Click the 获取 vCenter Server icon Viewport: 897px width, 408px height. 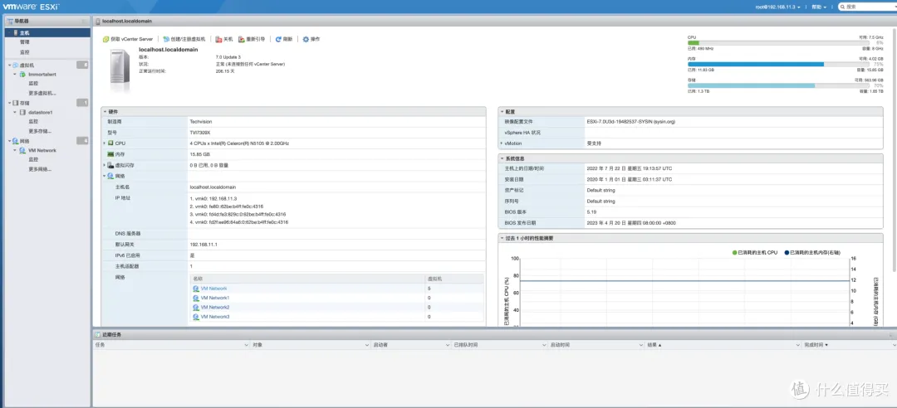pos(105,39)
